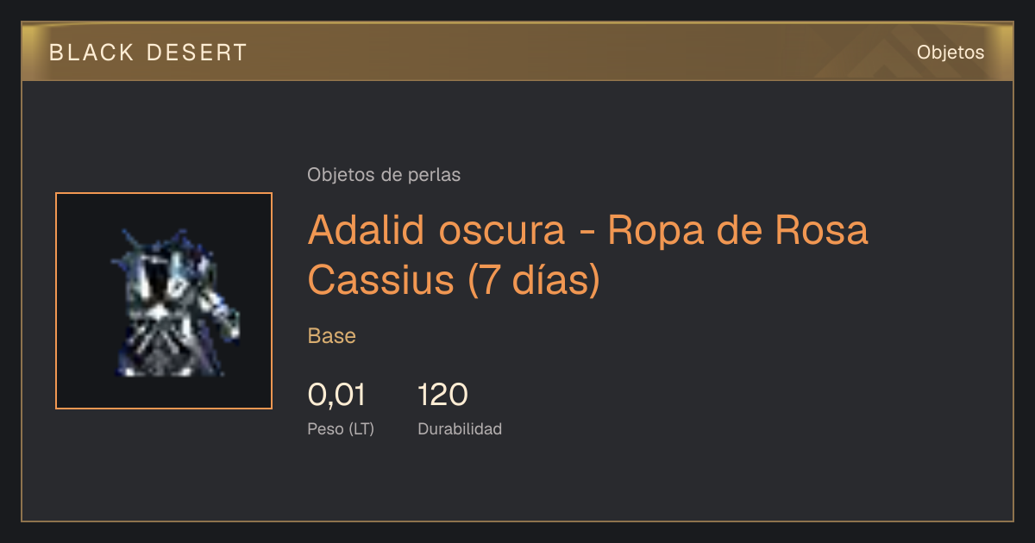
Task: Click the empty dark card area below stats
Action: click(517, 483)
